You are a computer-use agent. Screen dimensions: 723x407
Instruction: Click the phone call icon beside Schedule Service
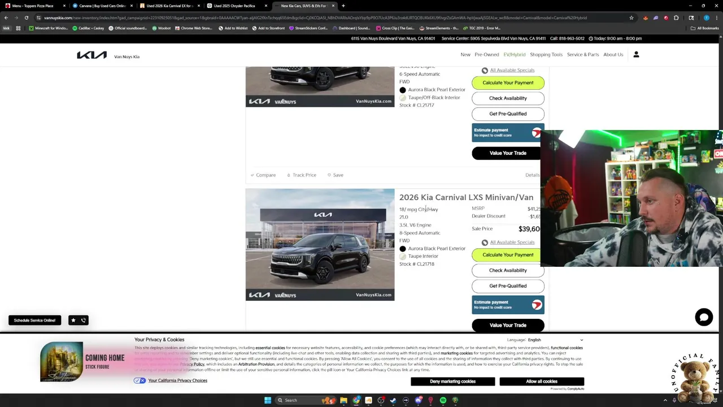pos(84,321)
